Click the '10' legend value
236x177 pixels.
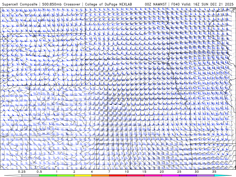(x=127, y=172)
